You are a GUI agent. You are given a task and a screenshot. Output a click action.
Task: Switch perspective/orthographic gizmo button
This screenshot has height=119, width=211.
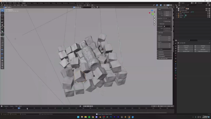tap(154, 24)
